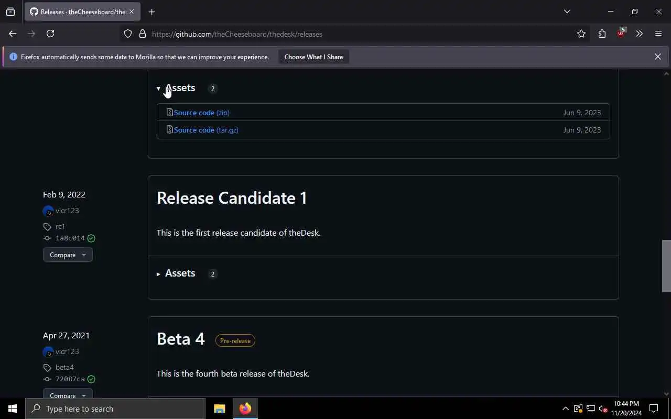Open Compare dropdown for Release Candidate 1
Image resolution: width=671 pixels, height=419 pixels.
(x=68, y=255)
